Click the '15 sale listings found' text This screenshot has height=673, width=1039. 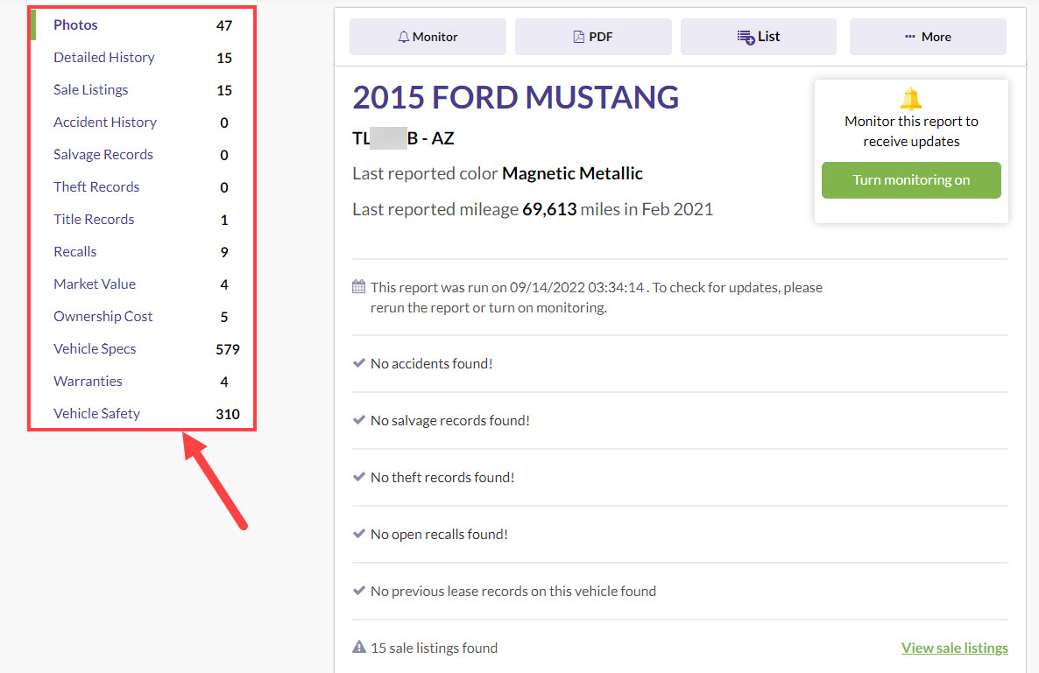click(434, 648)
